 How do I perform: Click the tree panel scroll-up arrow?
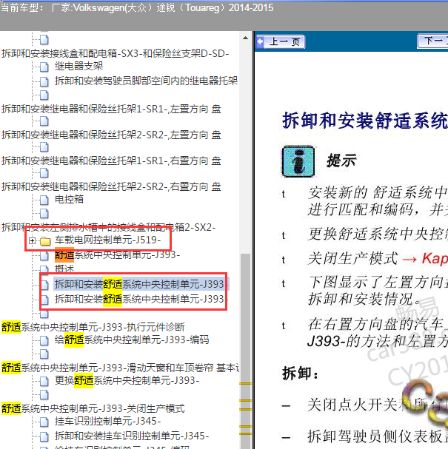coord(245,38)
